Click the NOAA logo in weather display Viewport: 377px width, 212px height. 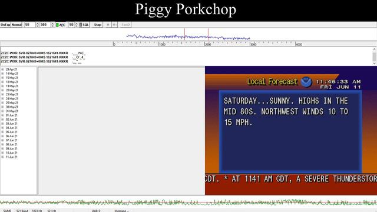(x=306, y=82)
